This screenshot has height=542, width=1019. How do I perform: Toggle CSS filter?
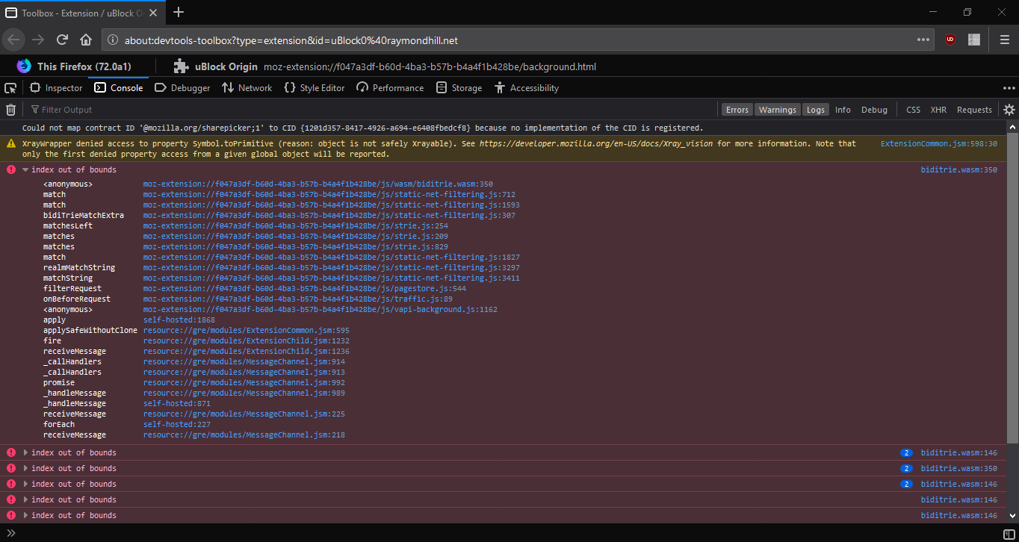(913, 110)
